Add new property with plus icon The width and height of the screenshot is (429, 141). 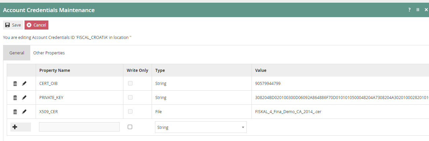tap(15, 127)
